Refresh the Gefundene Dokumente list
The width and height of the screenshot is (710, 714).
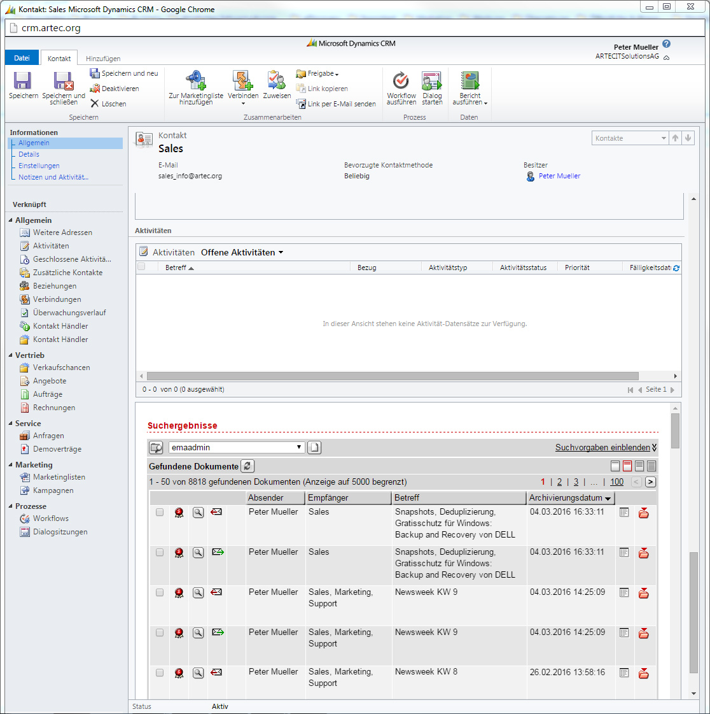[x=247, y=466]
